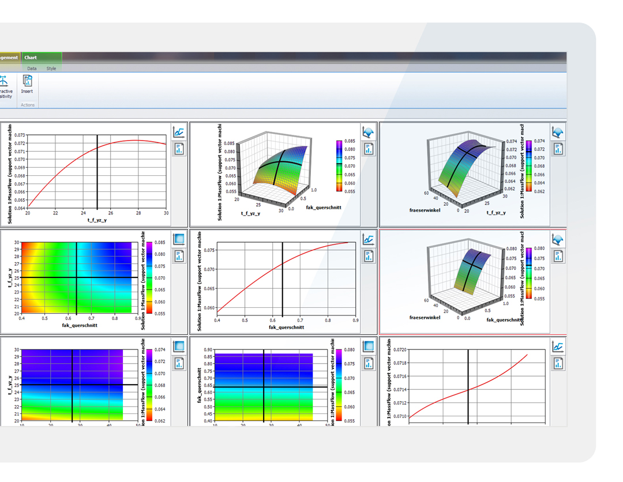The height and width of the screenshot is (482, 623).
Task: Click crosshair intersection in middle-left heatmap
Action: pyautogui.click(x=77, y=278)
